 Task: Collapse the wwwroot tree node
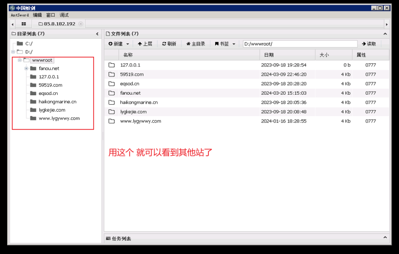[20, 60]
